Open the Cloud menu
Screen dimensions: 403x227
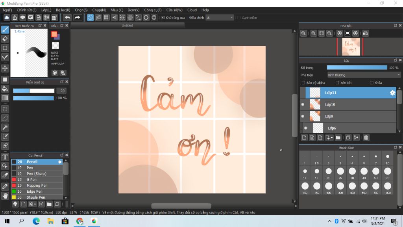(192, 10)
